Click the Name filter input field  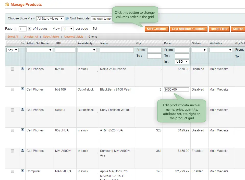(x=116, y=50)
